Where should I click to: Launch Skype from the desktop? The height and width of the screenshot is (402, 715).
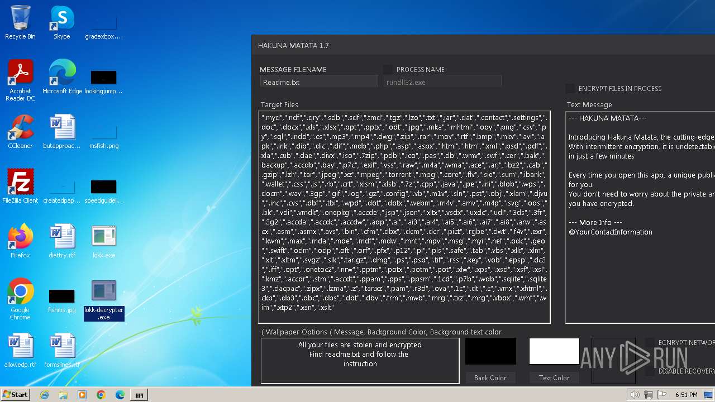point(61,22)
